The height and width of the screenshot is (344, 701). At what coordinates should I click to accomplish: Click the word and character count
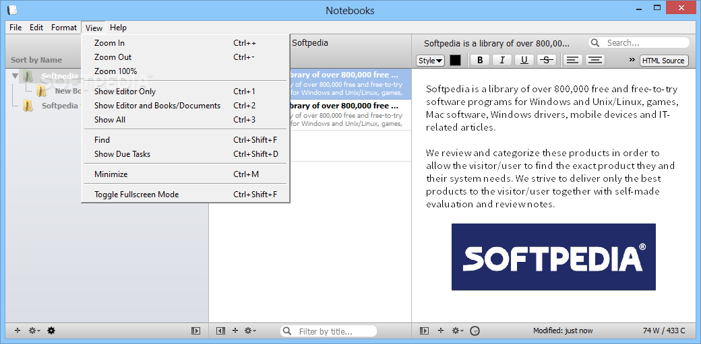[x=664, y=331]
